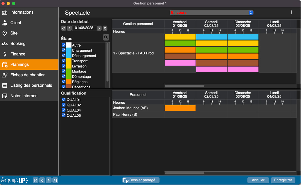Viewport: 301px width, 185px height.
Task: Click the Enregistrer button
Action: coord(283,180)
